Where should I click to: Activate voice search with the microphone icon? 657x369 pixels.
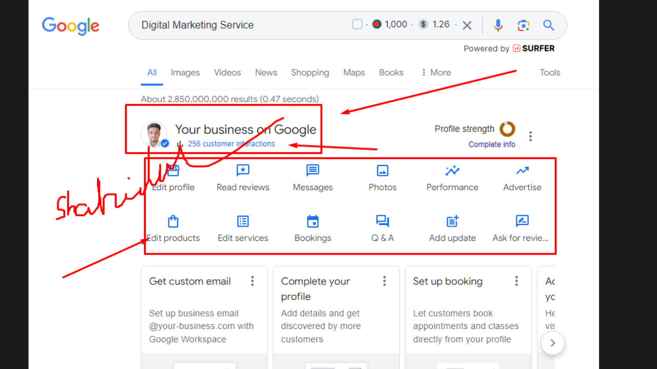[498, 25]
